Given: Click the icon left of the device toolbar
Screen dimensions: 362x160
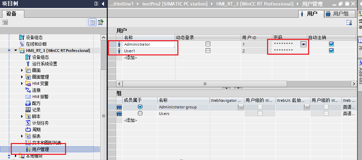Looking at the screenshot, I should 5,22.
